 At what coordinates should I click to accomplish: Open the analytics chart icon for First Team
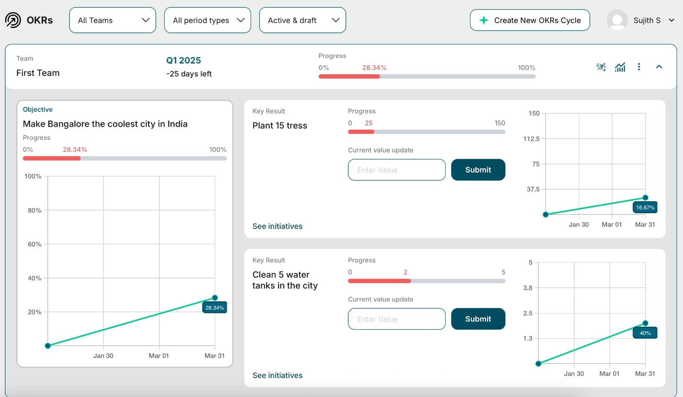tap(620, 67)
